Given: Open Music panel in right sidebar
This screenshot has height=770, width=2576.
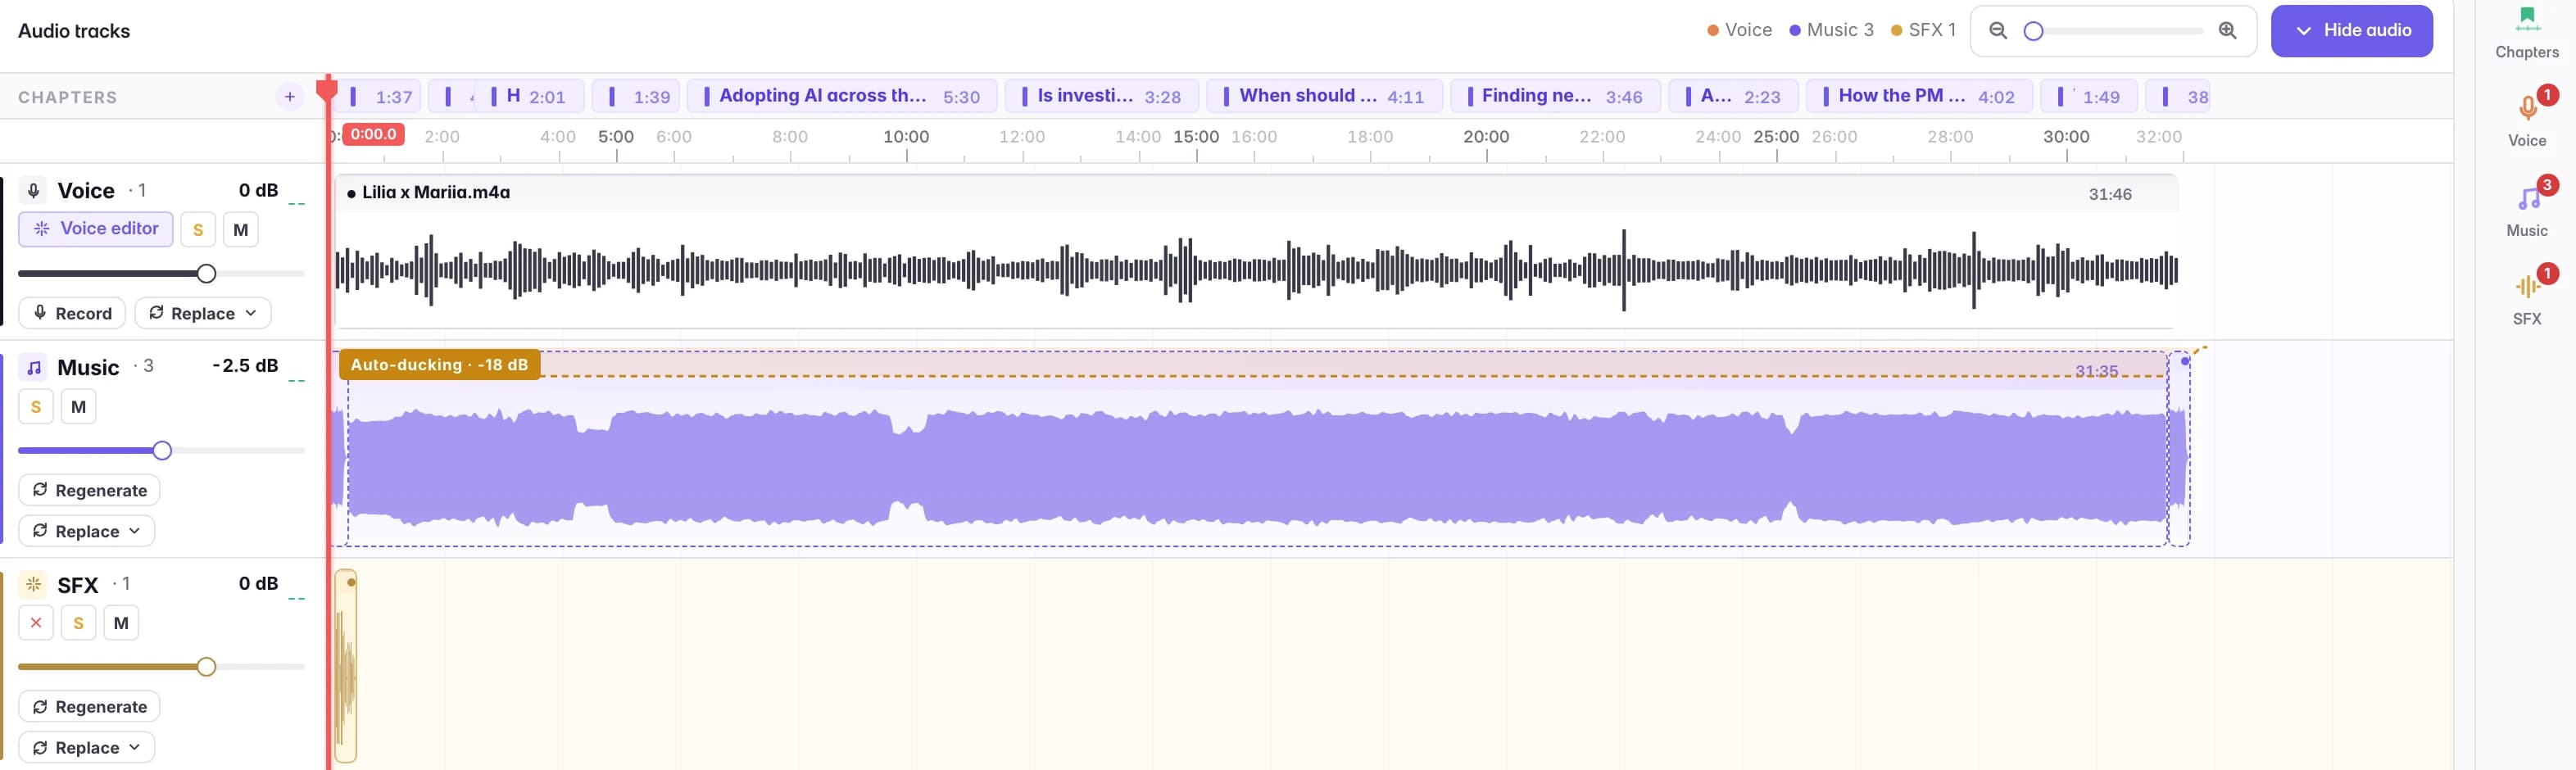Looking at the screenshot, I should [x=2526, y=208].
